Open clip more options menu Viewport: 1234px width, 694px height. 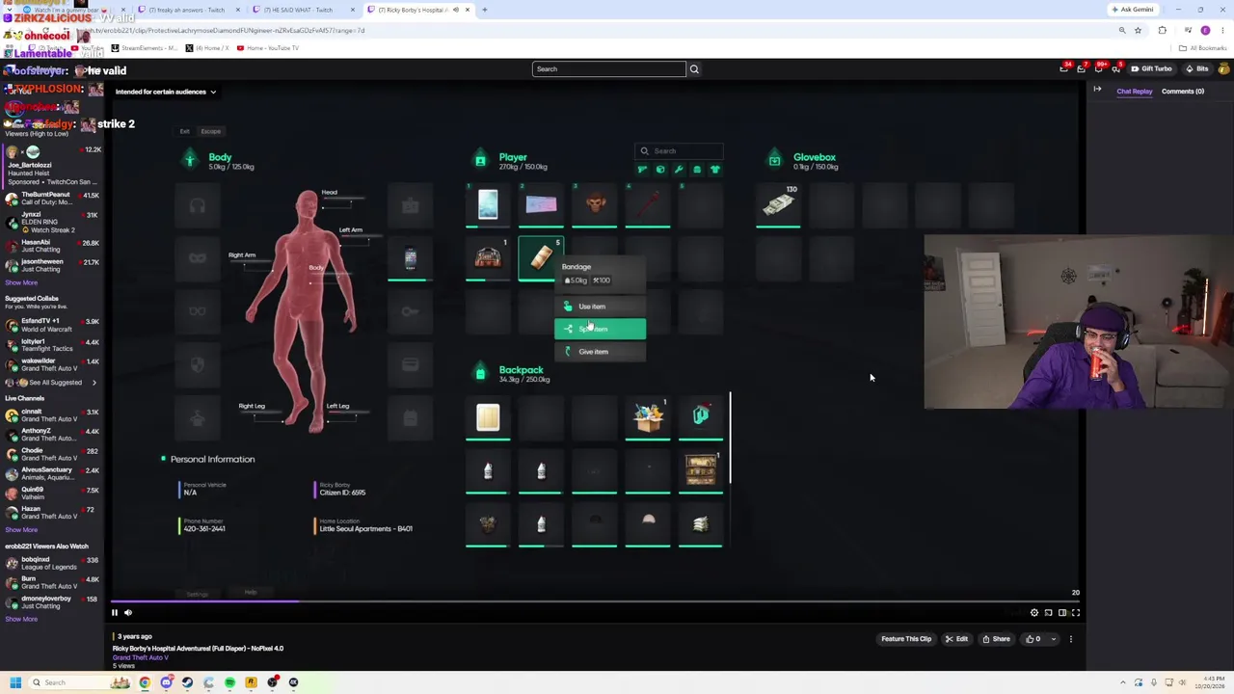pos(1070,639)
